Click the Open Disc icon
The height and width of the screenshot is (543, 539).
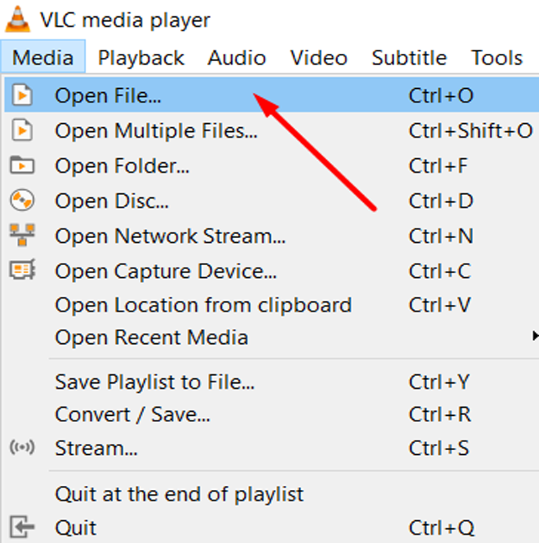click(x=22, y=200)
